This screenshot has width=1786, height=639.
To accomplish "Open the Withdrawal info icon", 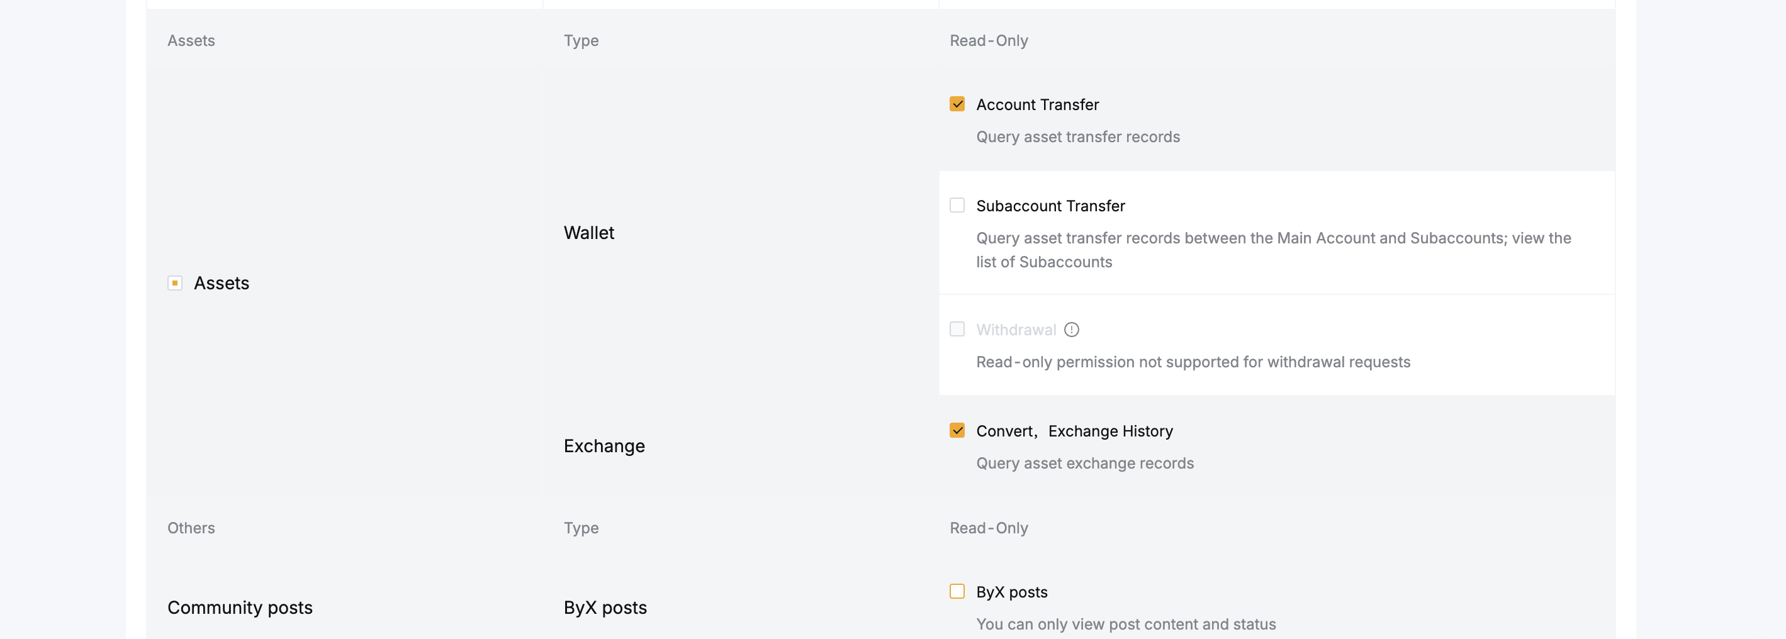I will click(x=1071, y=330).
